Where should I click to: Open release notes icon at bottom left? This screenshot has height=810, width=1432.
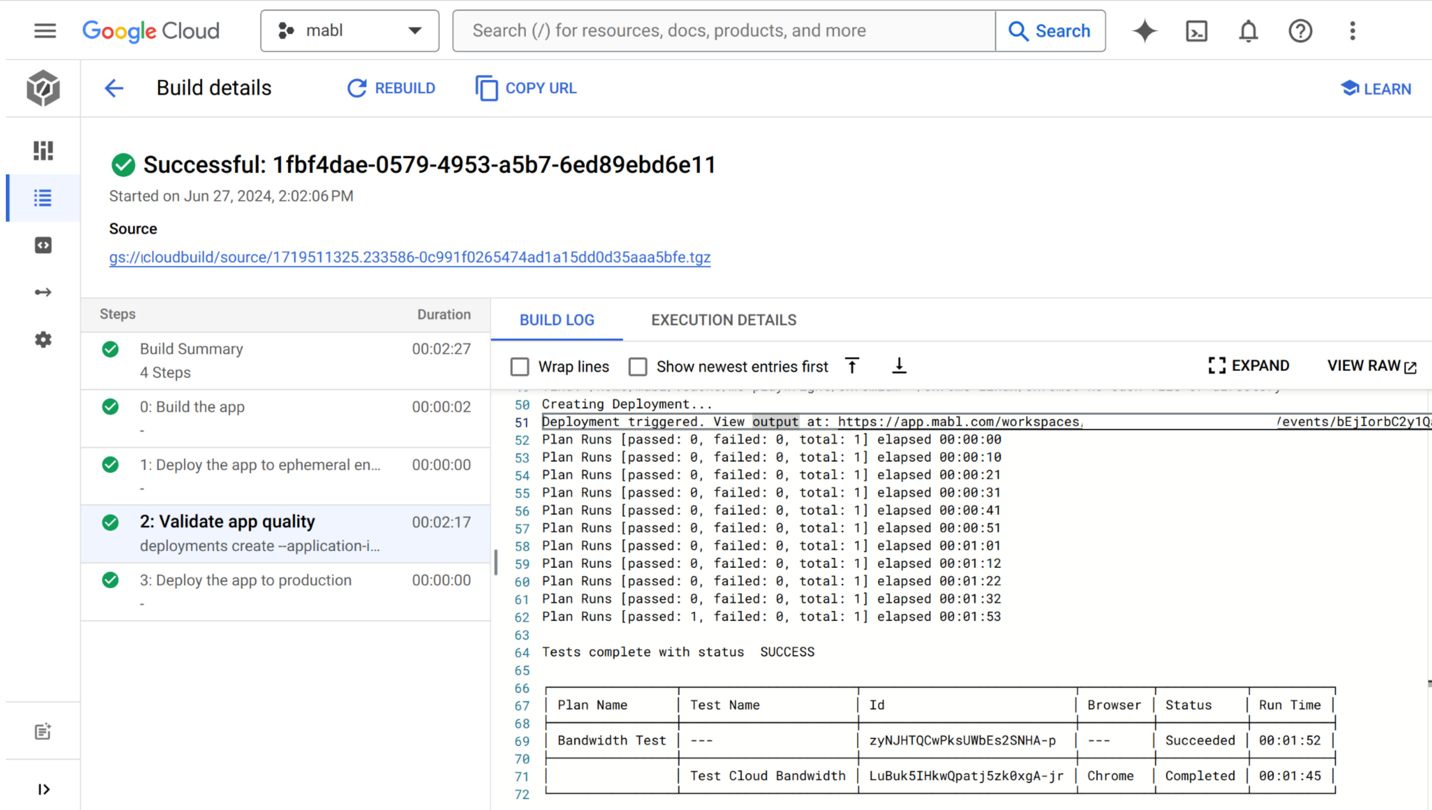tap(43, 732)
